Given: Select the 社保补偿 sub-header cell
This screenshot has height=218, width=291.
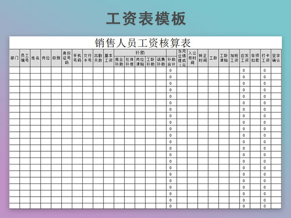Looking at the screenshot, I should click(130, 62).
